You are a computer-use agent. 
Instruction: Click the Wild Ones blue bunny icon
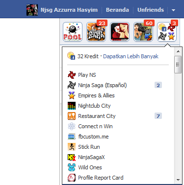(72, 167)
